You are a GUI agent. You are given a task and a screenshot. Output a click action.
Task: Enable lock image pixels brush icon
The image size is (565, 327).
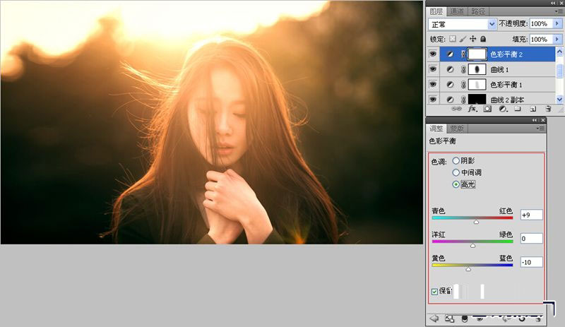point(463,39)
